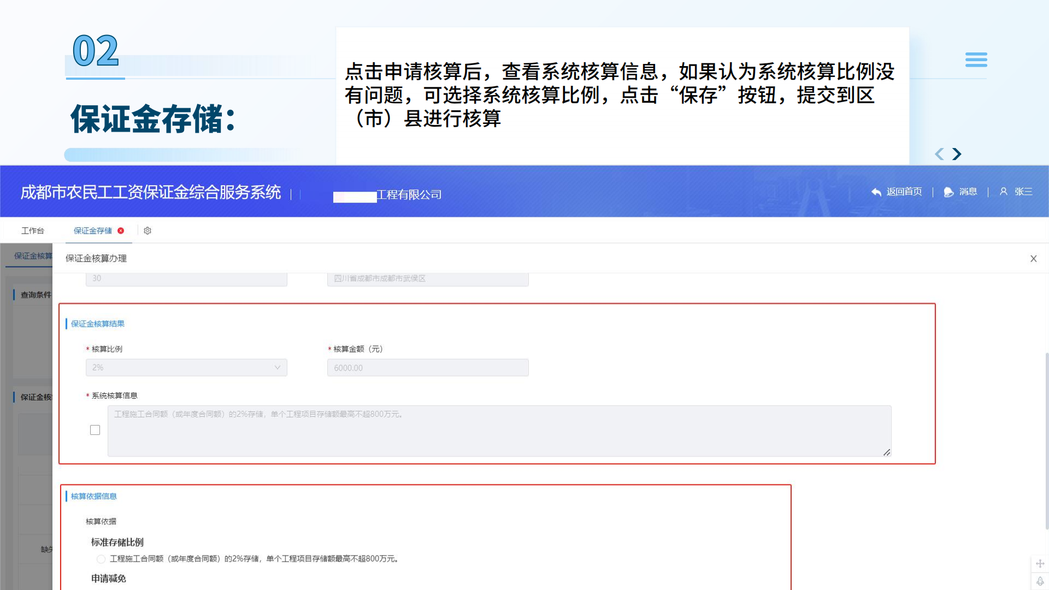Click the rocket quick-launch icon at bottom right
The image size is (1049, 590).
[1040, 582]
